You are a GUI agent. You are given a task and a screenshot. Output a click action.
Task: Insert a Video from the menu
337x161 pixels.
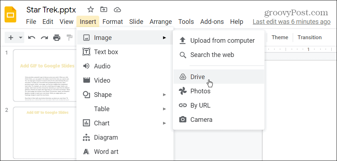click(x=125, y=80)
